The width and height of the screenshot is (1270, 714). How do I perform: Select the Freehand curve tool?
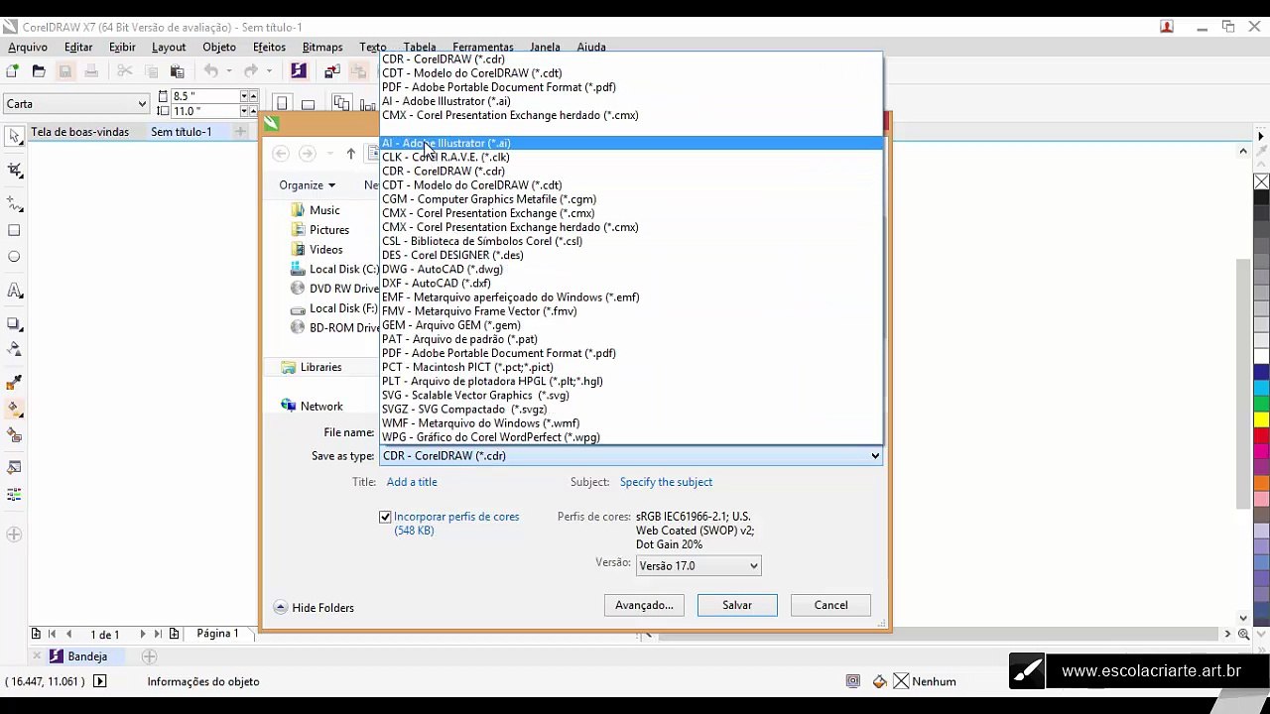(14, 204)
